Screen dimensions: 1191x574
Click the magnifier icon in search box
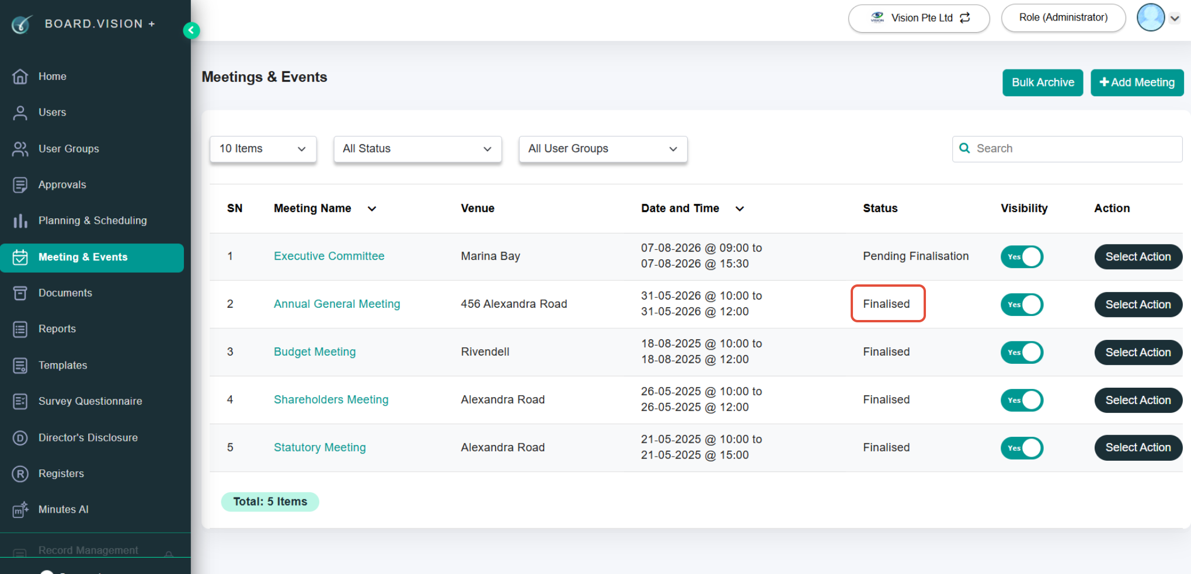coord(965,148)
